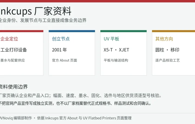The width and height of the screenshot is (195, 124).
Task: Click the gold bar atop 其他方向 card
Action: (x=174, y=31)
